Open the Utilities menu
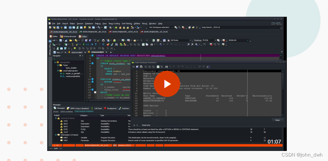This screenshot has height=161, width=328. pyautogui.click(x=137, y=23)
